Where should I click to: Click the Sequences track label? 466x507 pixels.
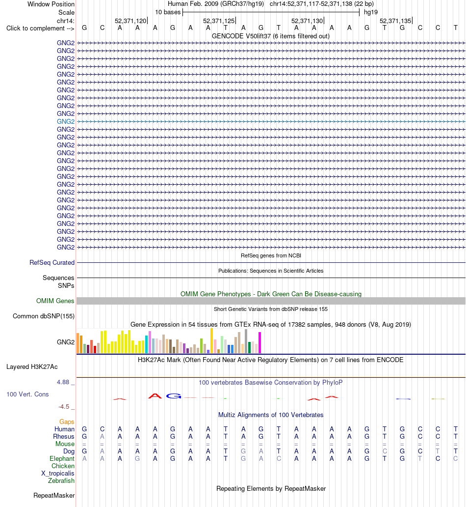(58, 278)
